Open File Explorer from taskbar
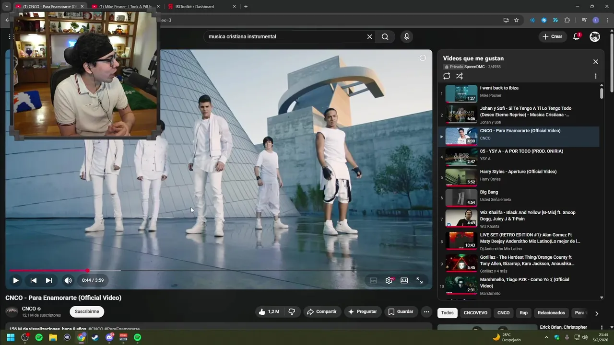 53,337
